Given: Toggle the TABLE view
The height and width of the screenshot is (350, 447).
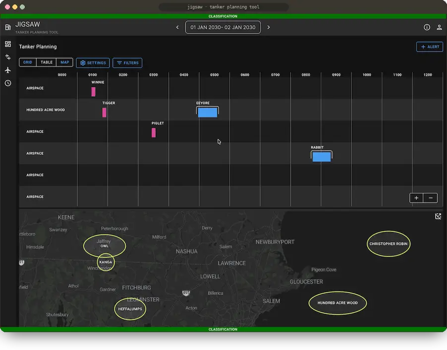Looking at the screenshot, I should tap(47, 62).
